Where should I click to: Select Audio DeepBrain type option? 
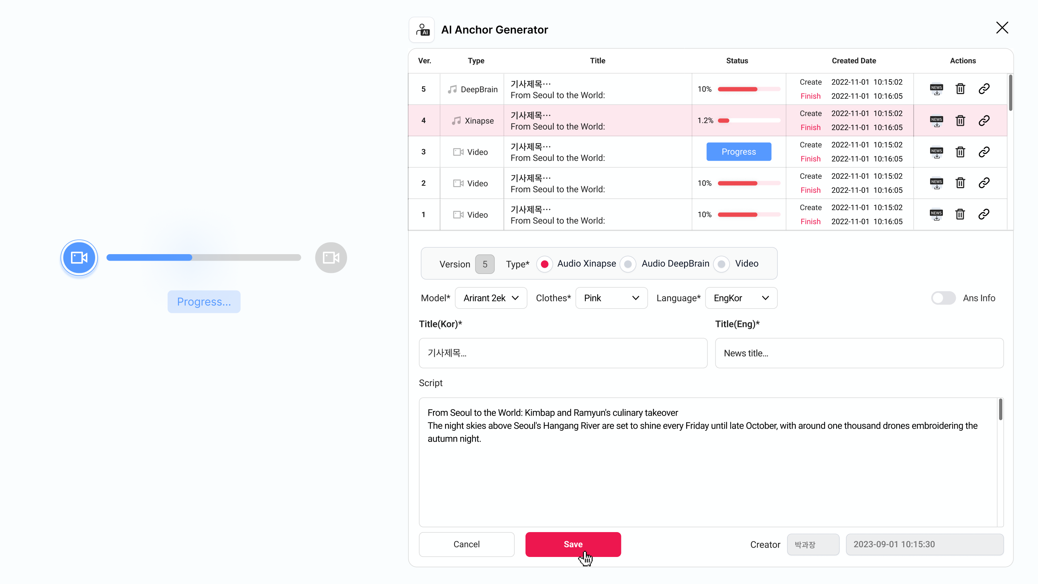coord(628,264)
